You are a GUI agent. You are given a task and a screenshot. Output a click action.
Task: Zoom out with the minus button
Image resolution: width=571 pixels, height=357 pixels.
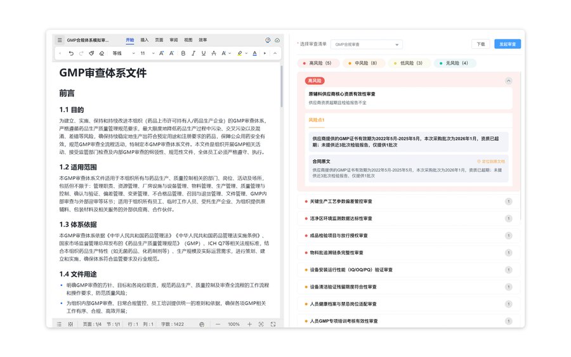click(x=218, y=324)
